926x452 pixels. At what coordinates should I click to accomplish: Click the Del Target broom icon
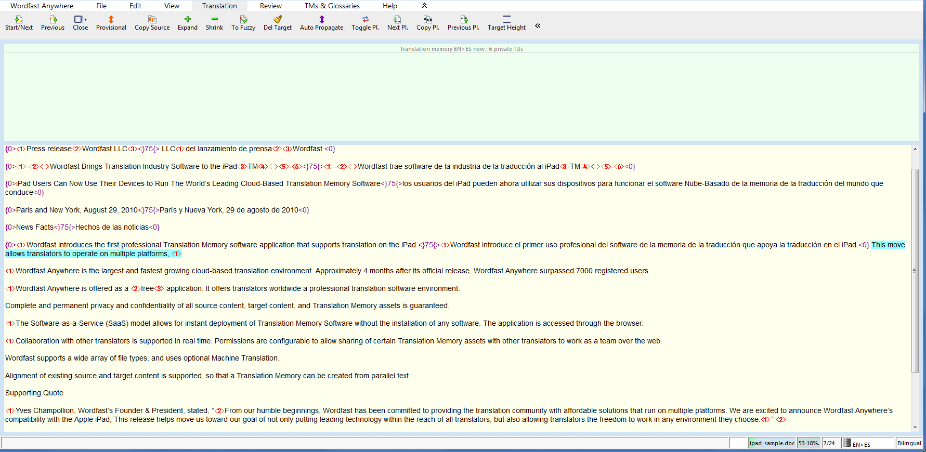tap(277, 20)
